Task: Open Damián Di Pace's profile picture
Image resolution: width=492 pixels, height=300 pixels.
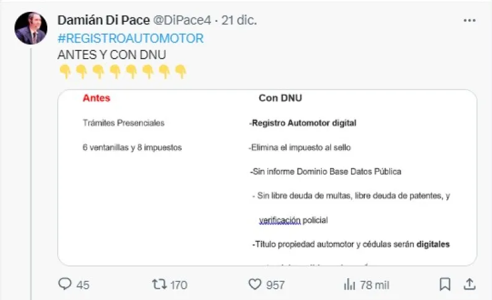Action: tap(31, 28)
